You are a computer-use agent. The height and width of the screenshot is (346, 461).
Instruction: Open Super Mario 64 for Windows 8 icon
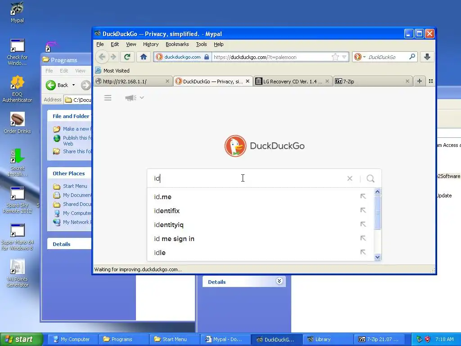[17, 237]
